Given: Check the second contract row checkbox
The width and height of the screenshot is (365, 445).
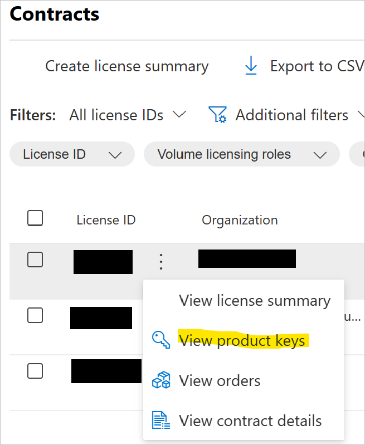Looking at the screenshot, I should pos(35,315).
